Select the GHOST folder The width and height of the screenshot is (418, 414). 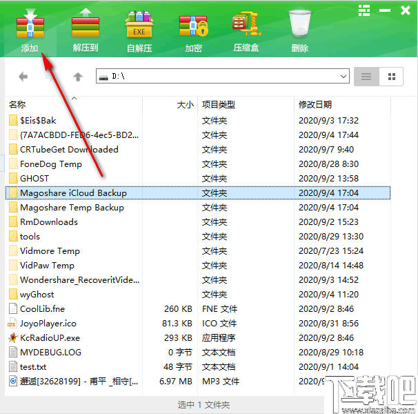point(34,179)
